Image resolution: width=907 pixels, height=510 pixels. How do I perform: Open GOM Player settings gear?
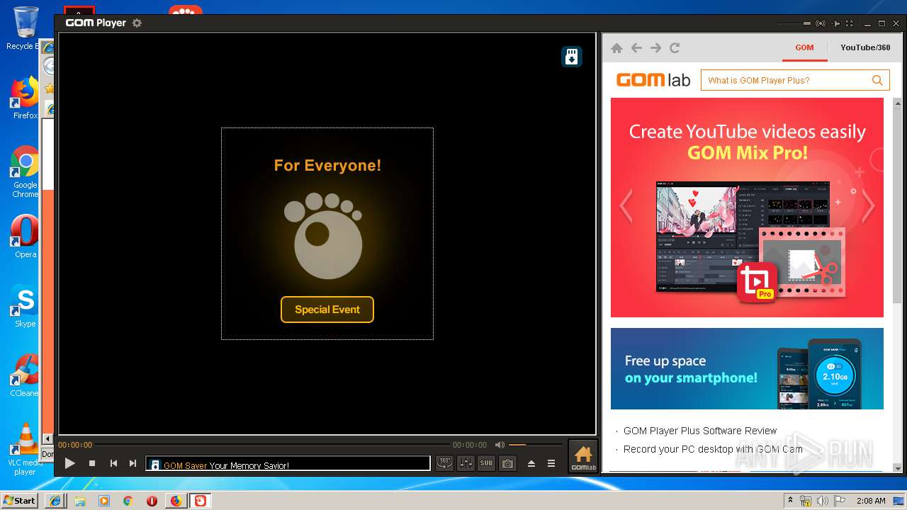[x=137, y=23]
